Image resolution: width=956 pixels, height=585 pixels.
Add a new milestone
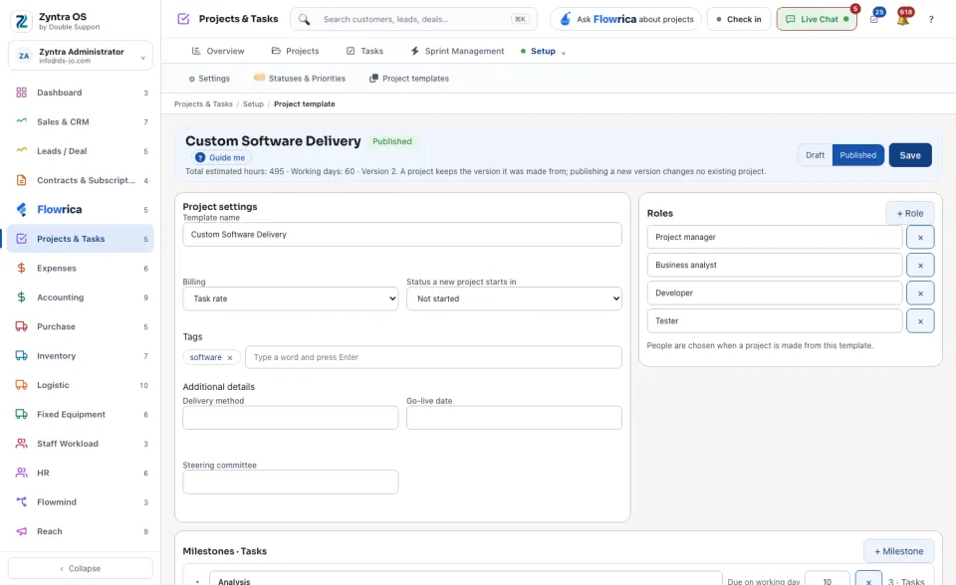pos(898,551)
